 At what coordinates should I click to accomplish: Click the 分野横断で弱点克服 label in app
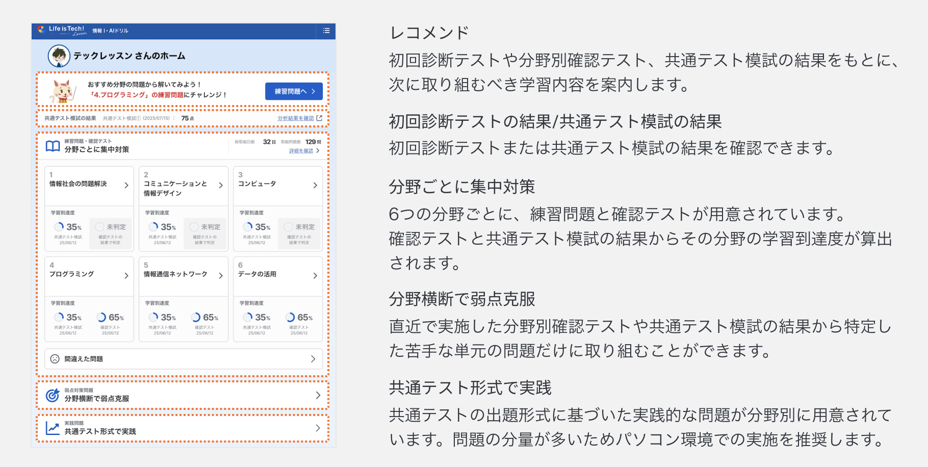pyautogui.click(x=97, y=399)
